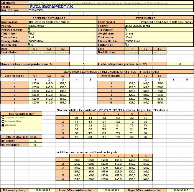Select the Lower 95% confidence limit value
This screenshot has height=192, width=194.
coord(111,190)
